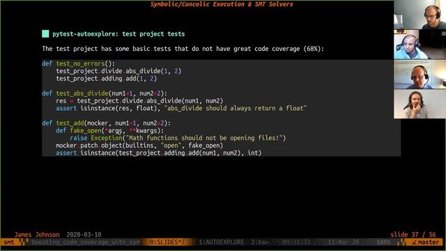The height and width of the screenshot is (251, 446).
Task: Click the def test_add(mocker, num1=1, num2=2) line
Action: (x=107, y=123)
